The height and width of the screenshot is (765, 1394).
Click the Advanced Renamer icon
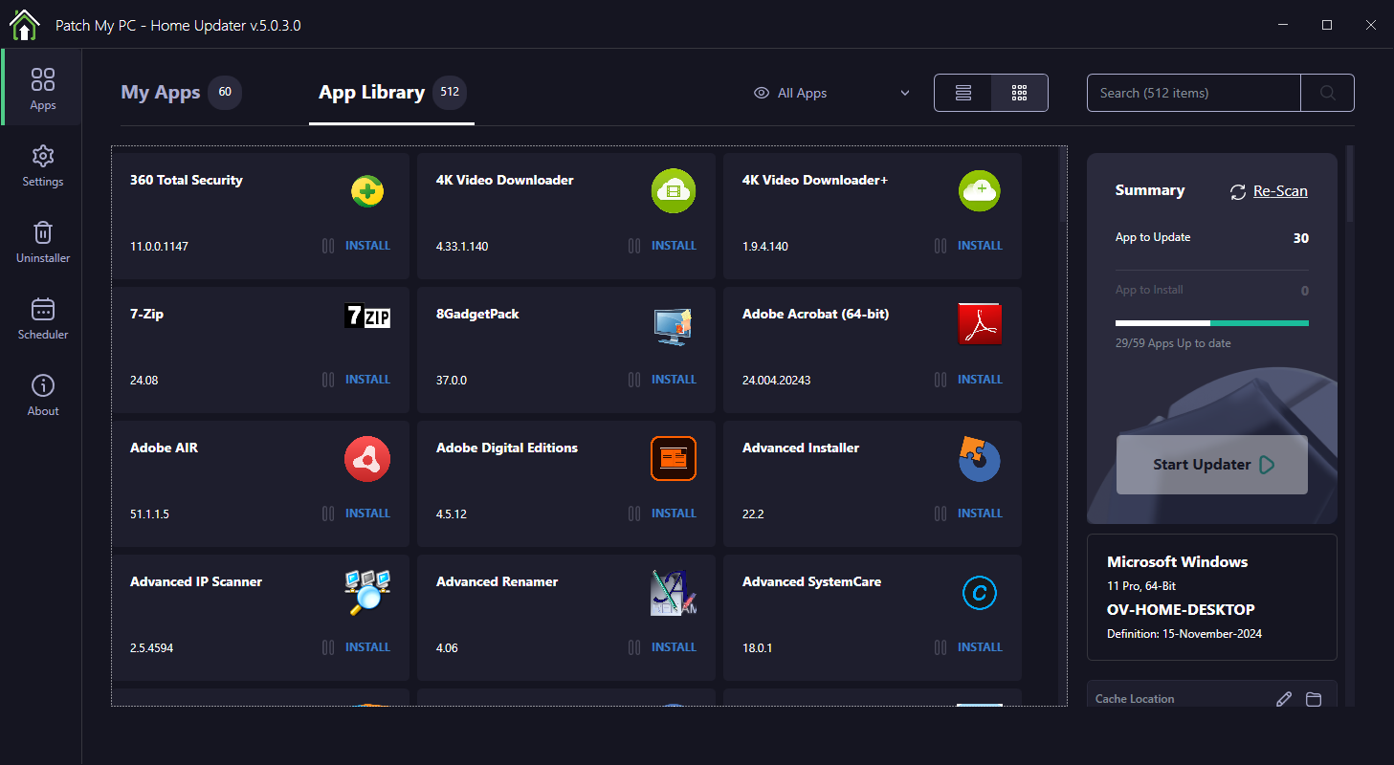click(x=674, y=593)
